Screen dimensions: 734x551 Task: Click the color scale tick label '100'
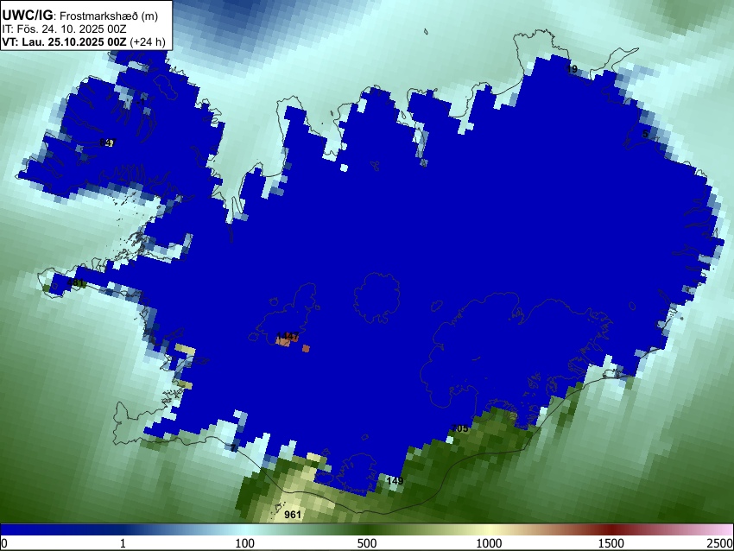coord(245,543)
